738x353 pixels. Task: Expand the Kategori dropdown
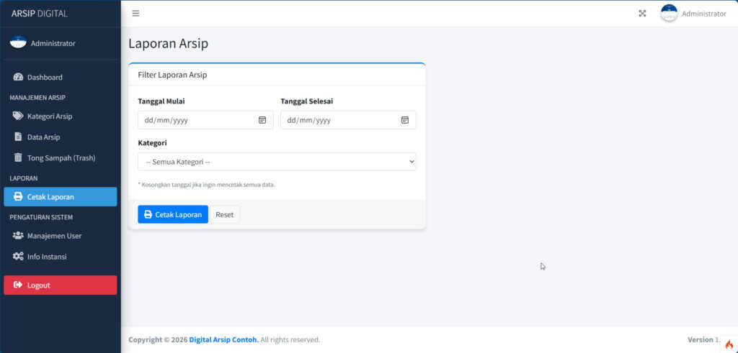pos(277,162)
